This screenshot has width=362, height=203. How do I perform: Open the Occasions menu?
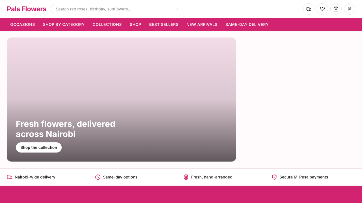click(x=23, y=25)
